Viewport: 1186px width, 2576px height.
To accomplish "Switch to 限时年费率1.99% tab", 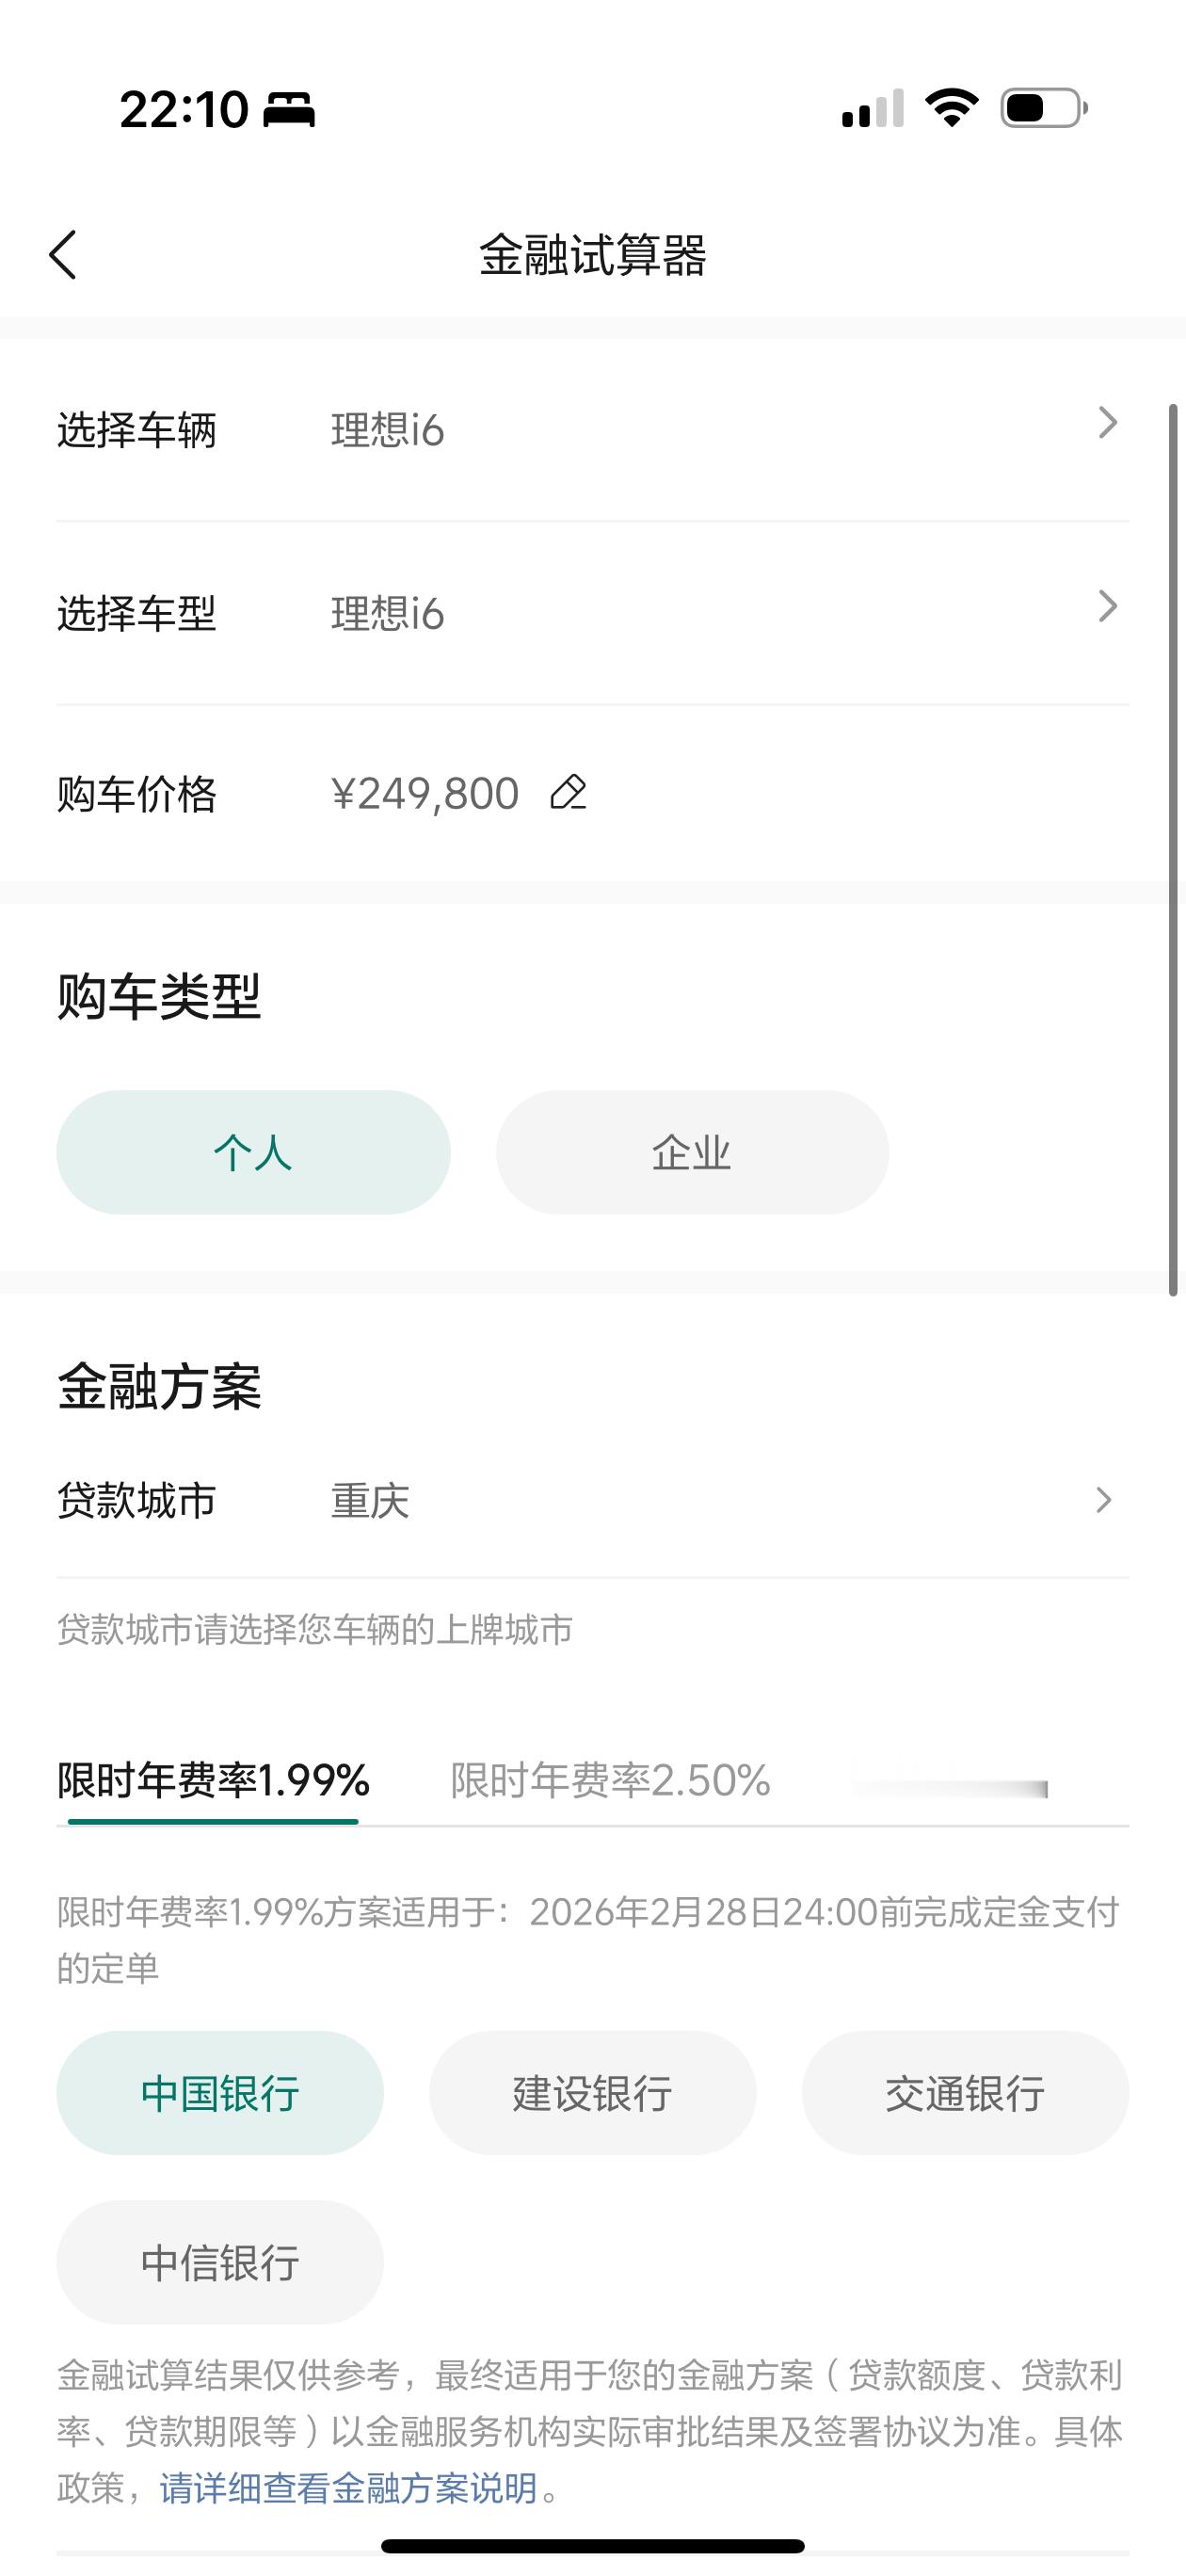I will coord(213,1781).
